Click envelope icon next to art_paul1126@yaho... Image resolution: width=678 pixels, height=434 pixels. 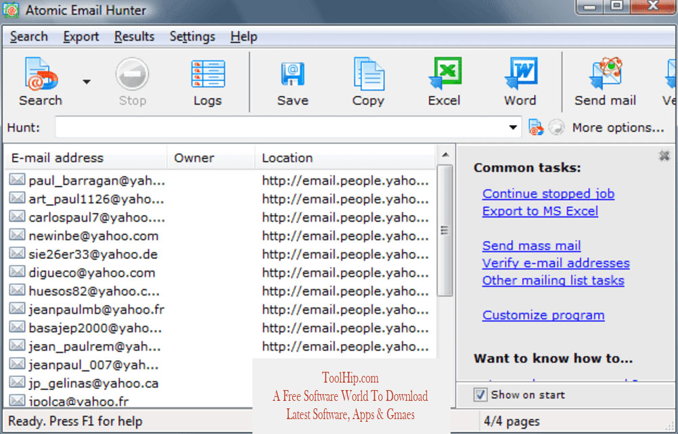pos(17,198)
